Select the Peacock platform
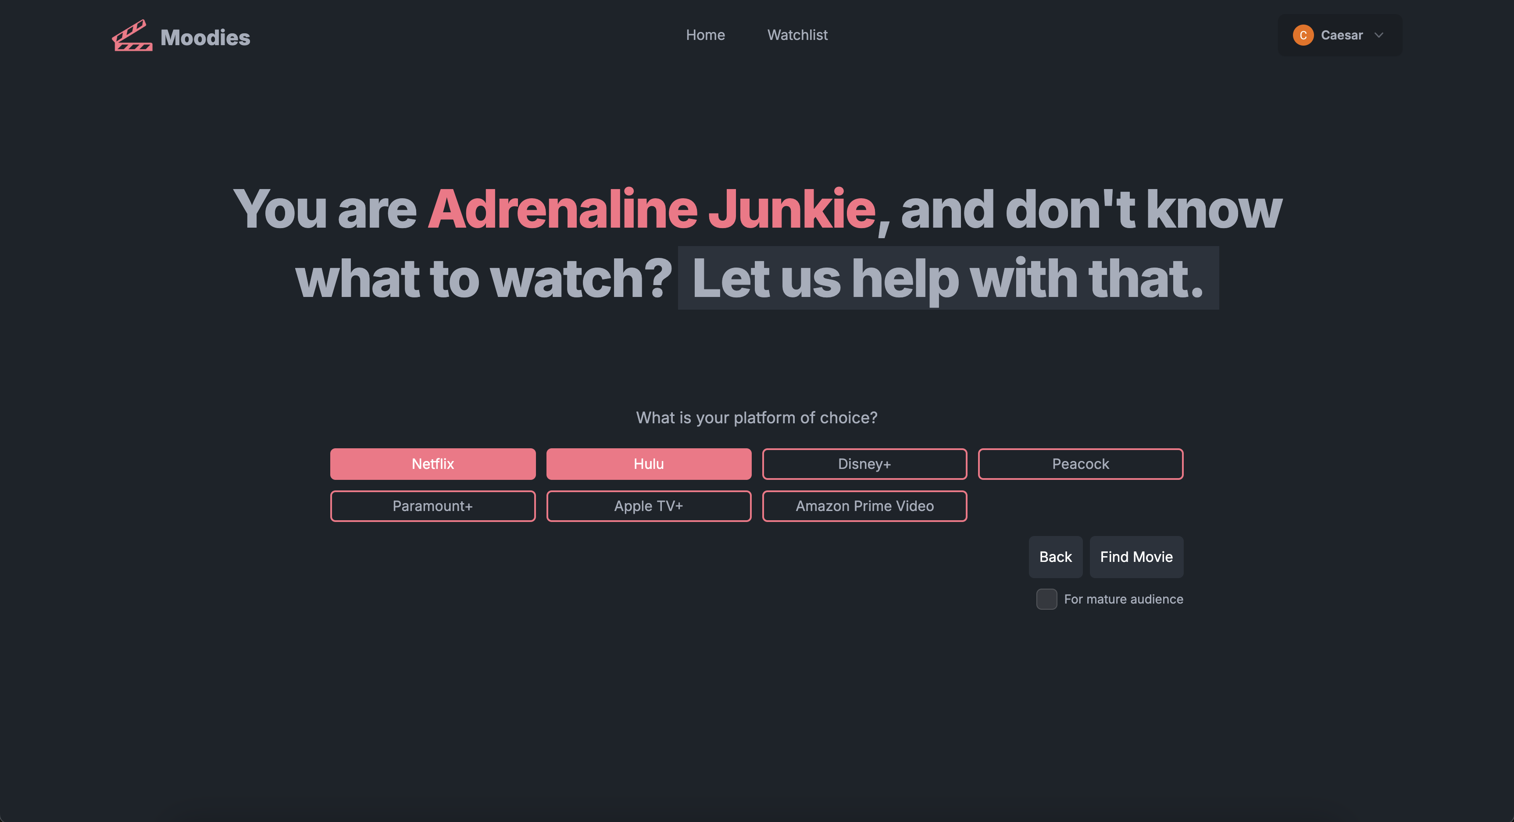Screen dimensions: 1514x822 [x=1080, y=464]
